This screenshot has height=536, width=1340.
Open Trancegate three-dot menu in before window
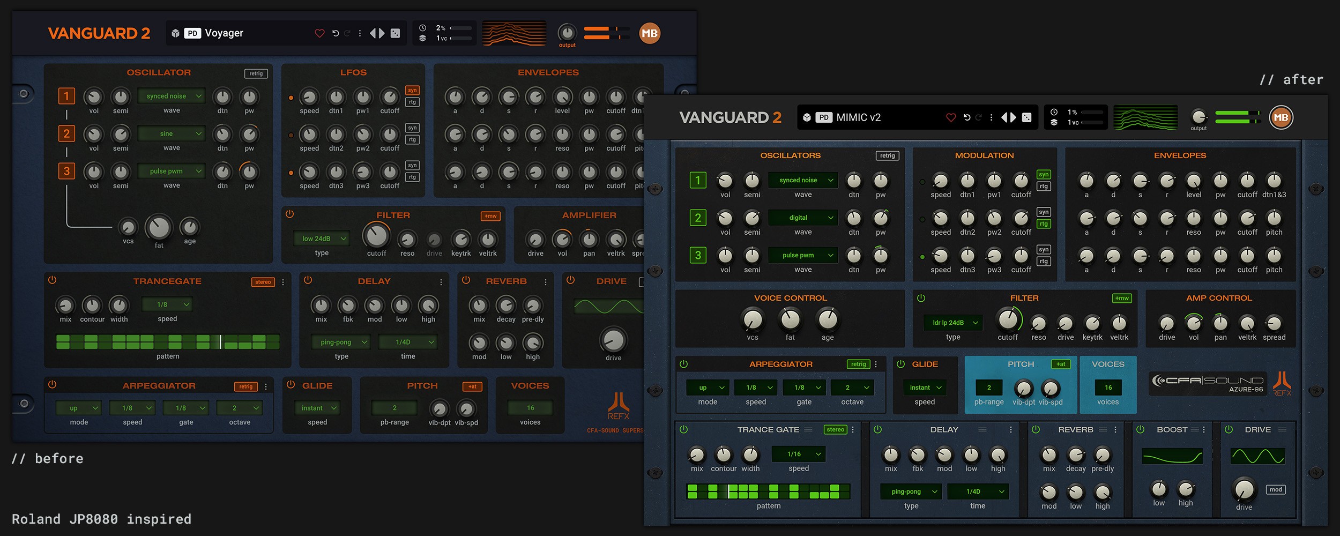[283, 282]
